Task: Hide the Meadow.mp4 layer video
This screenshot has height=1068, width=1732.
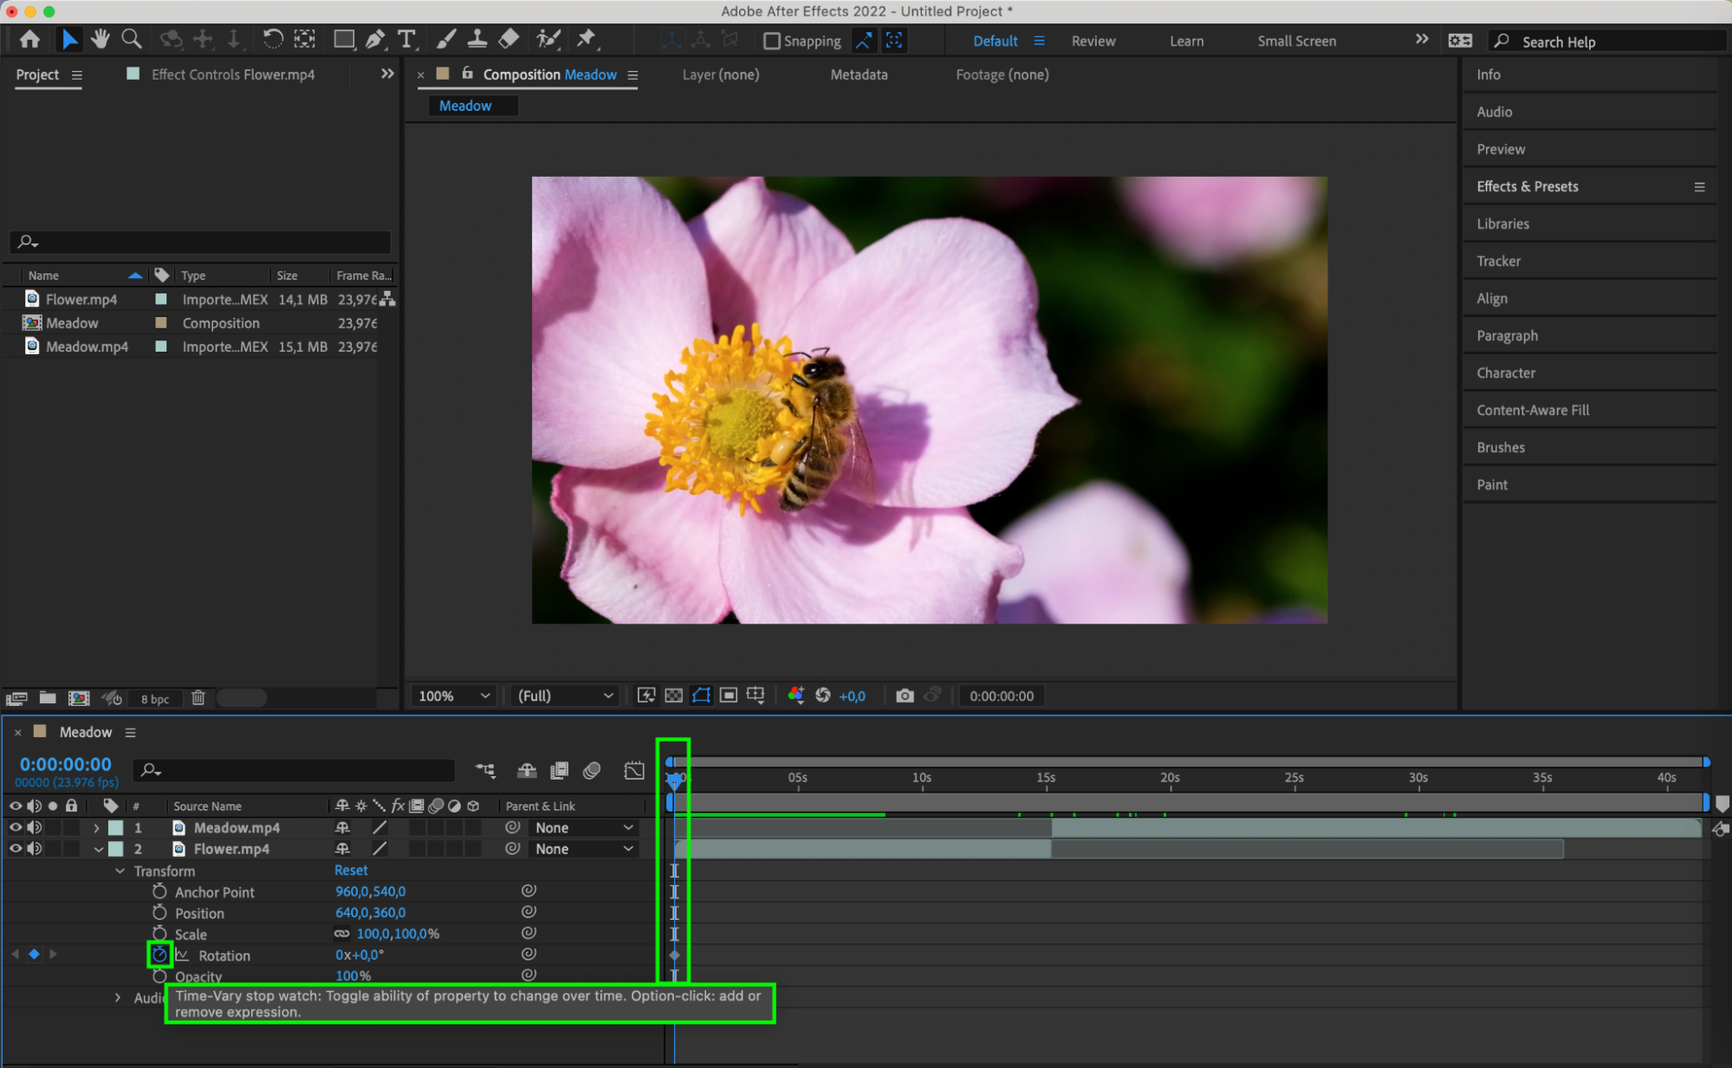Action: [16, 828]
